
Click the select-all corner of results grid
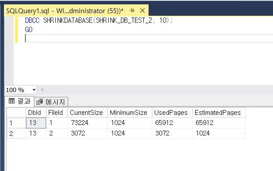coord(16,113)
